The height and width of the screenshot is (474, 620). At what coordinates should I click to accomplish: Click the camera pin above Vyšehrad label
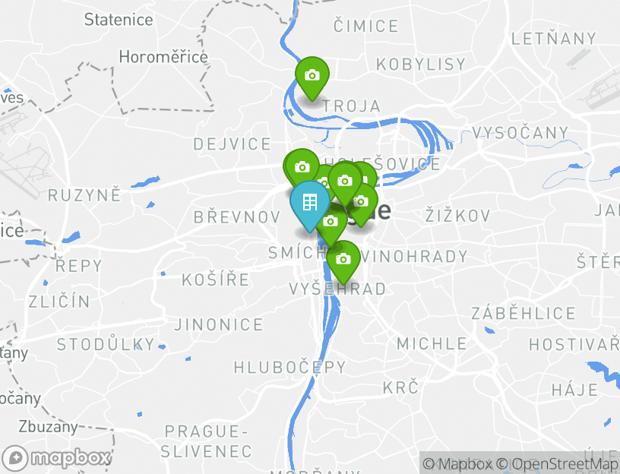tap(343, 262)
